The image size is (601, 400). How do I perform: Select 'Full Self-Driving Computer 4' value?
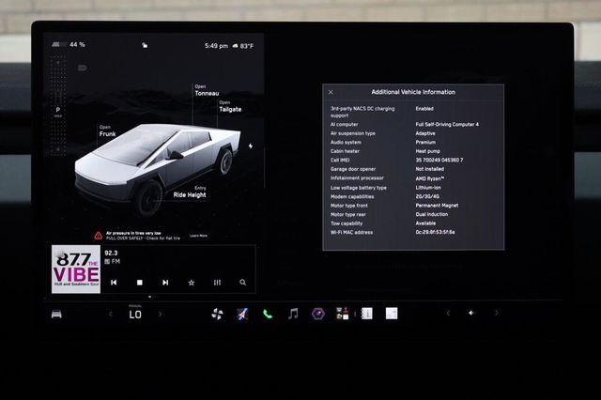click(x=447, y=125)
